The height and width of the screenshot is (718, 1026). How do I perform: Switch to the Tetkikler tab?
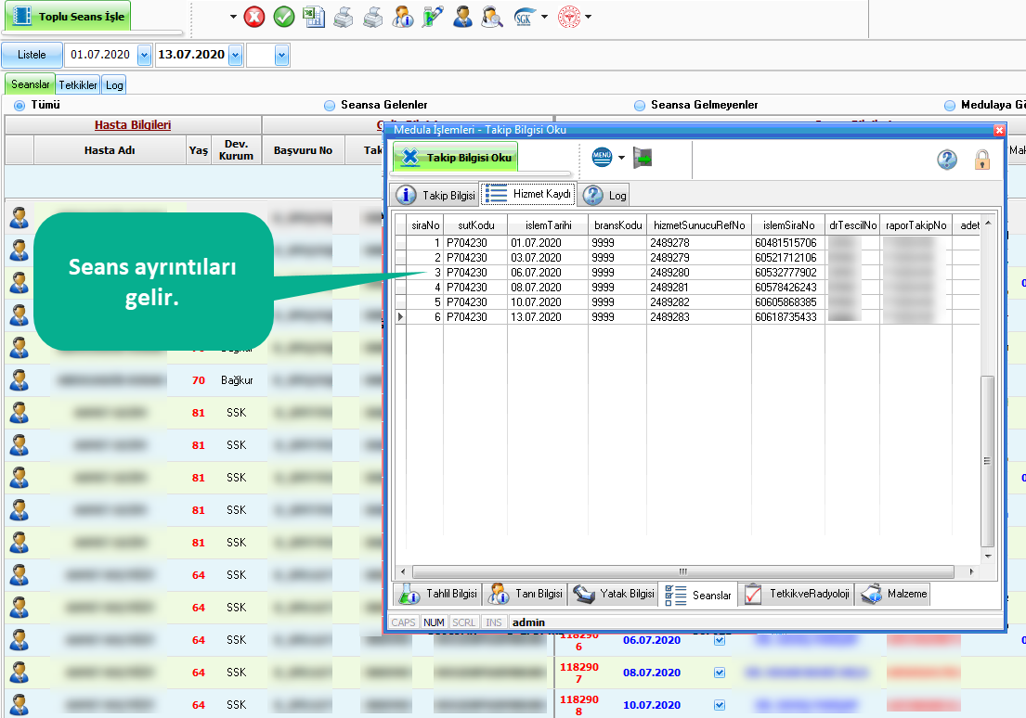tap(78, 85)
